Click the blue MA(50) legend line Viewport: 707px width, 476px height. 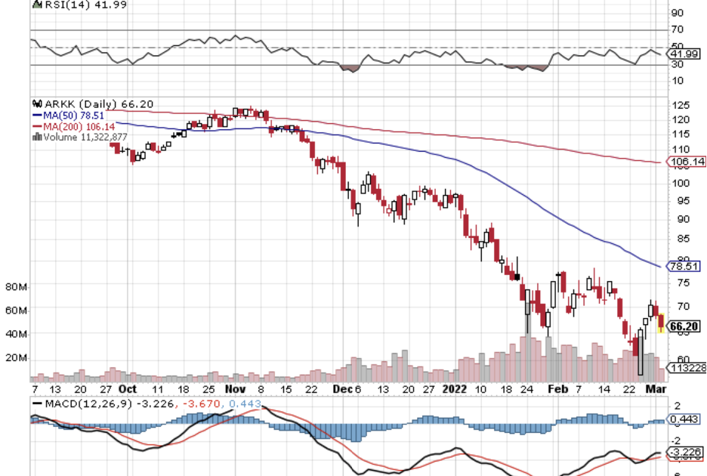pyautogui.click(x=36, y=115)
